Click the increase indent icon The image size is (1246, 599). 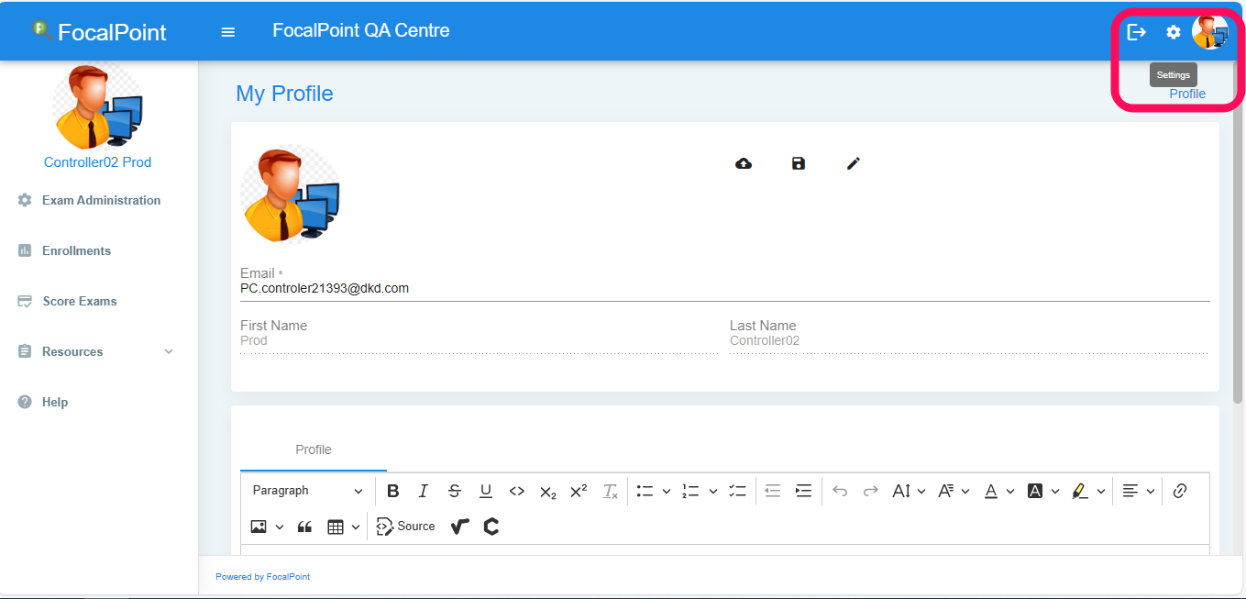pyautogui.click(x=804, y=491)
